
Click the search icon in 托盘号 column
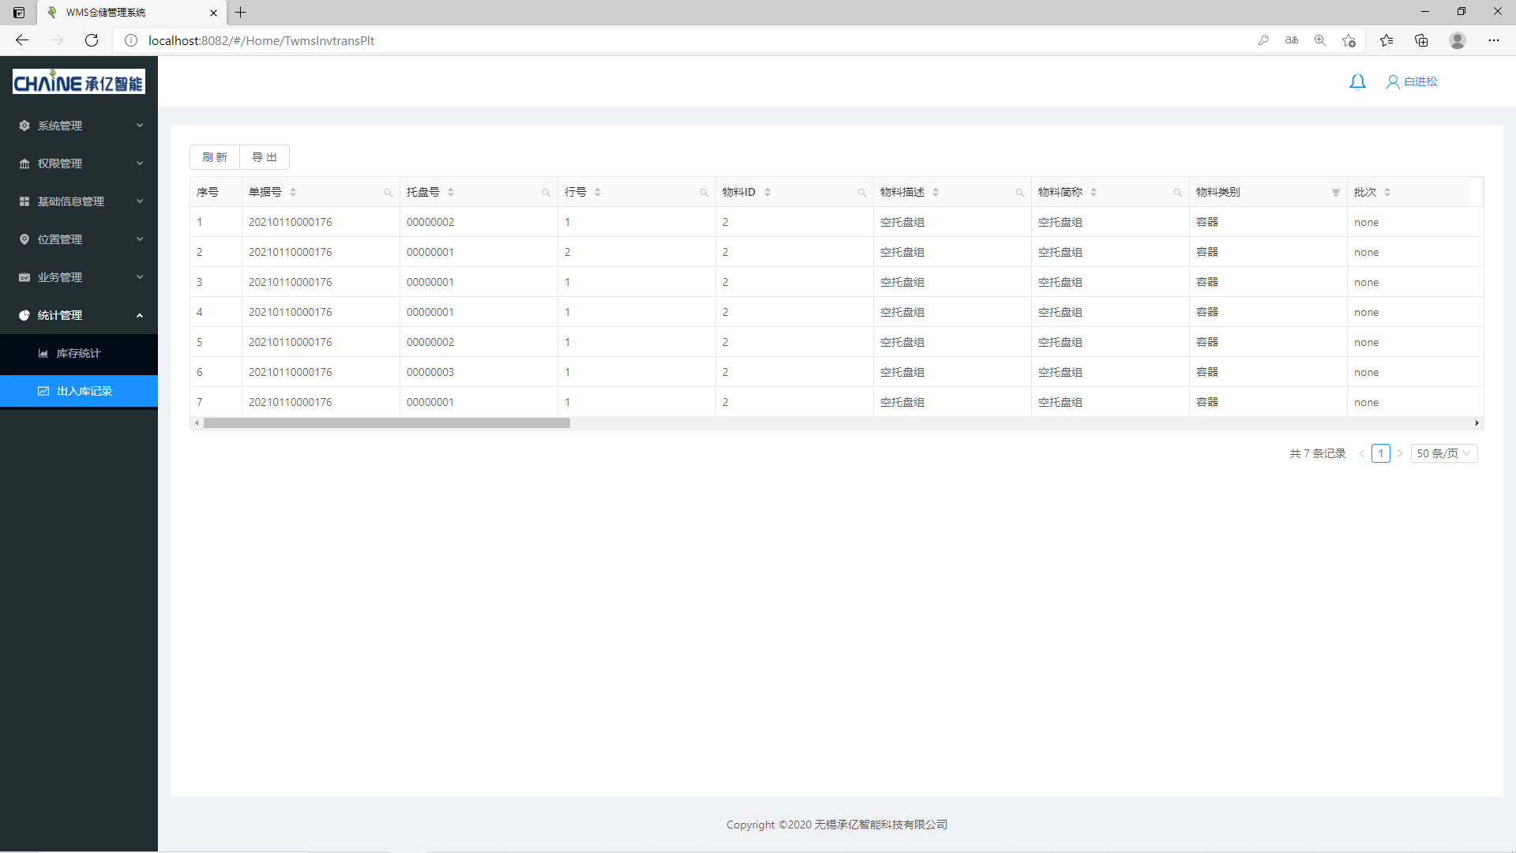(546, 193)
